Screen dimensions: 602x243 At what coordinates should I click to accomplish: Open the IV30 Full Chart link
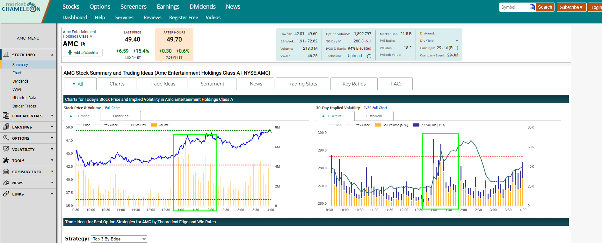(375, 108)
